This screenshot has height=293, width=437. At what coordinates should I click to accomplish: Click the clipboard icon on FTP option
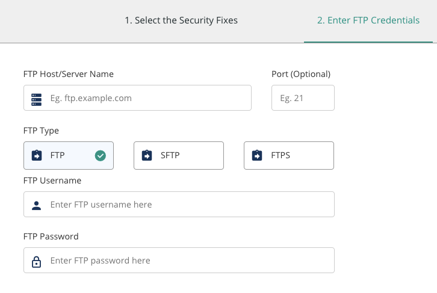click(x=37, y=155)
